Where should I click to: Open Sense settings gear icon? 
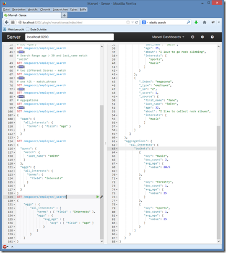[202, 37]
